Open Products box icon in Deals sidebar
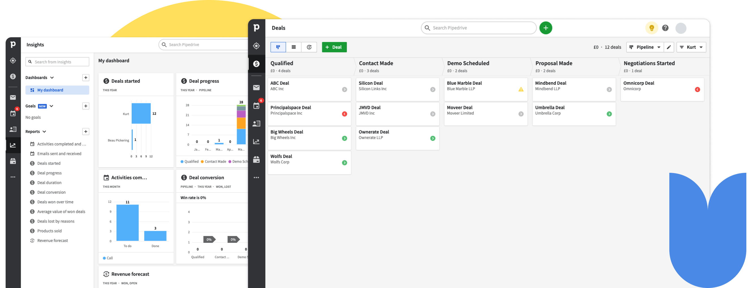 (256, 160)
